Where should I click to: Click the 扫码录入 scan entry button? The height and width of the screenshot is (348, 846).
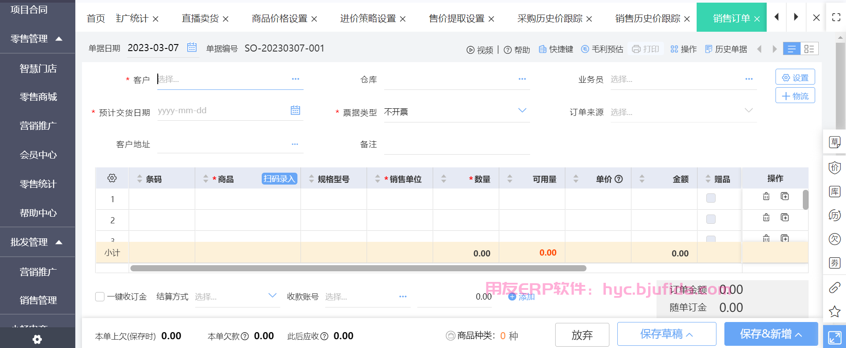tap(279, 178)
